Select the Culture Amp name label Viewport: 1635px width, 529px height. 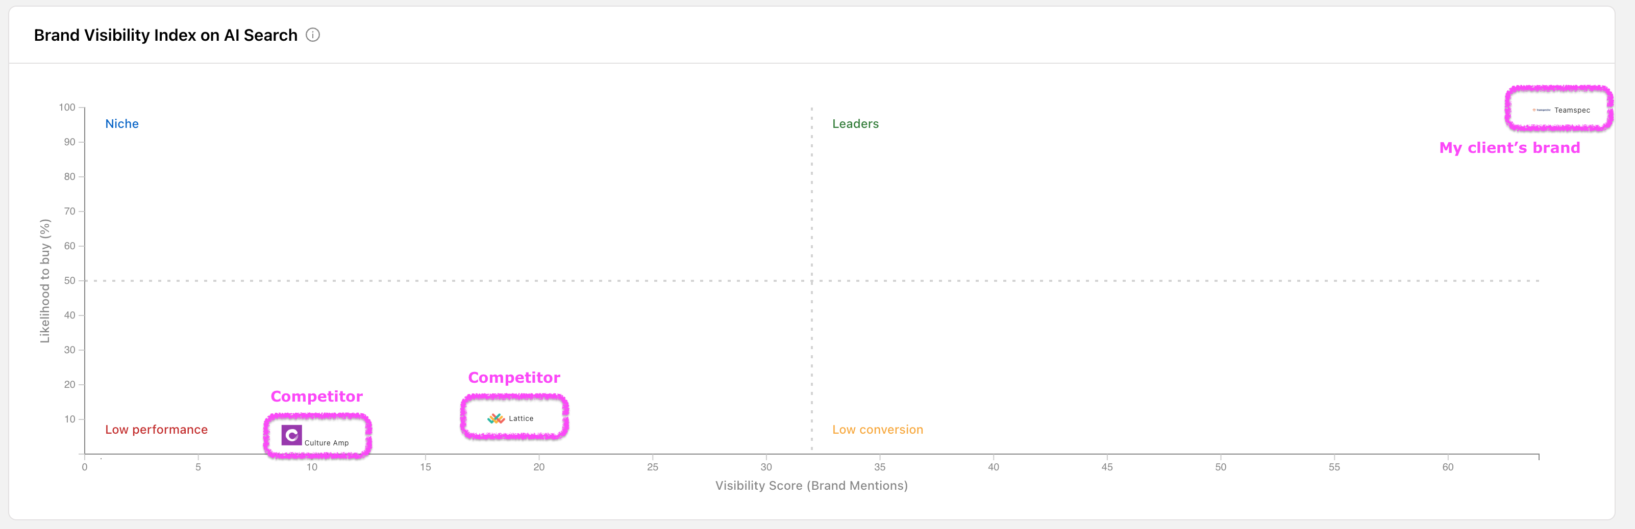click(x=326, y=443)
